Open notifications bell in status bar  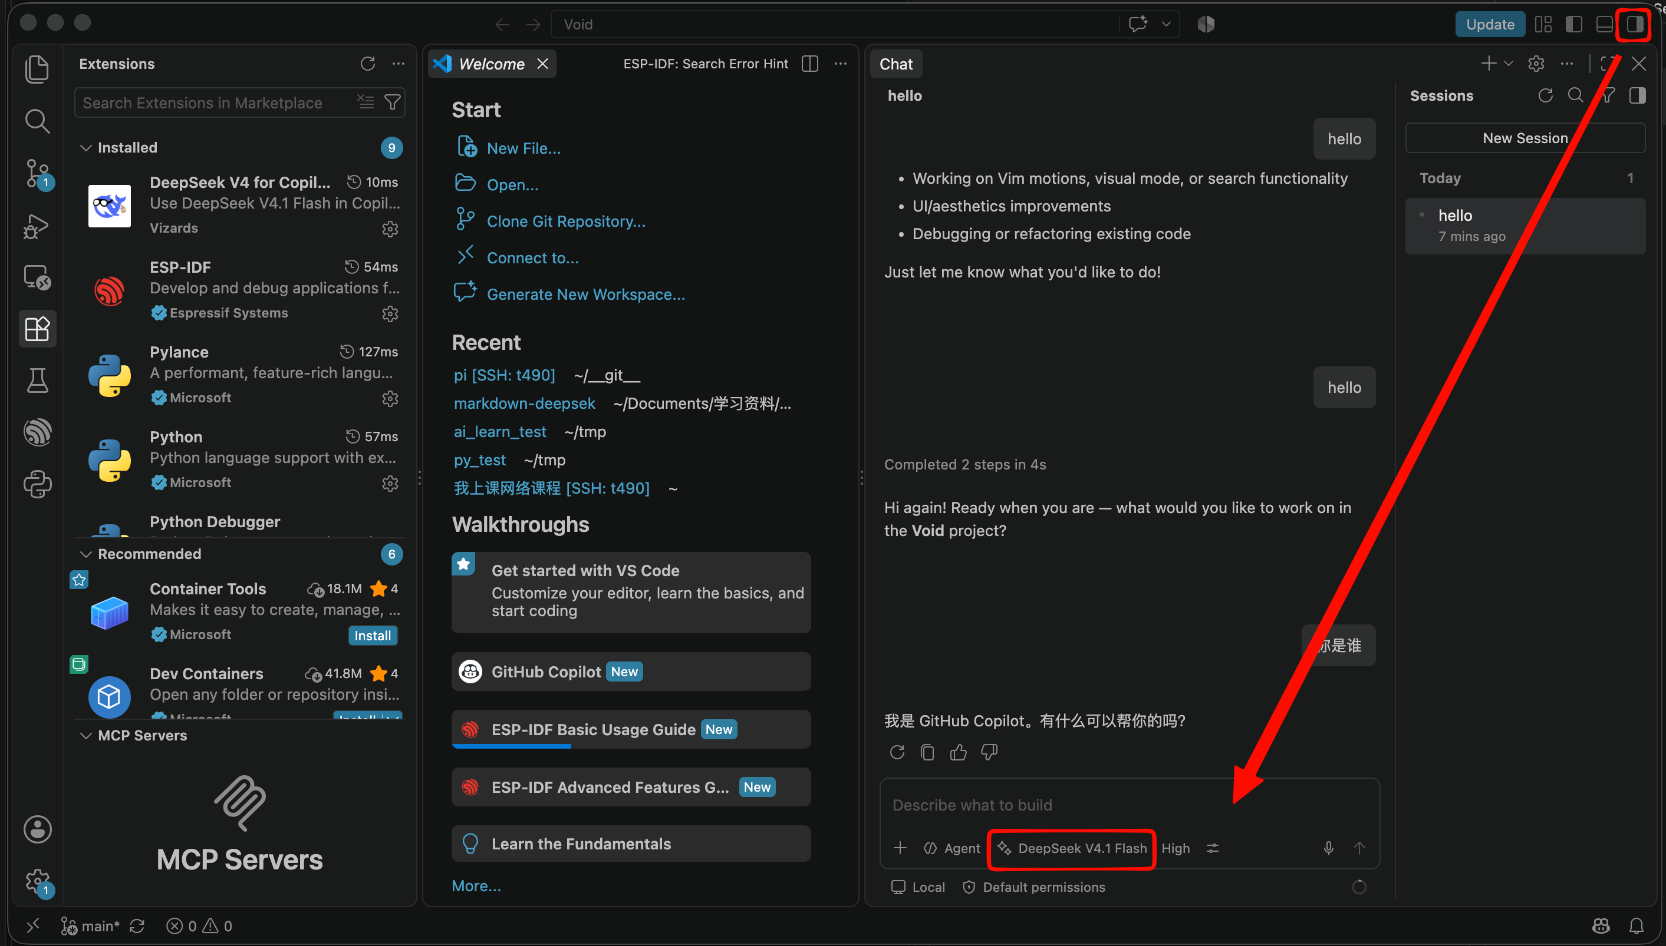[1637, 926]
